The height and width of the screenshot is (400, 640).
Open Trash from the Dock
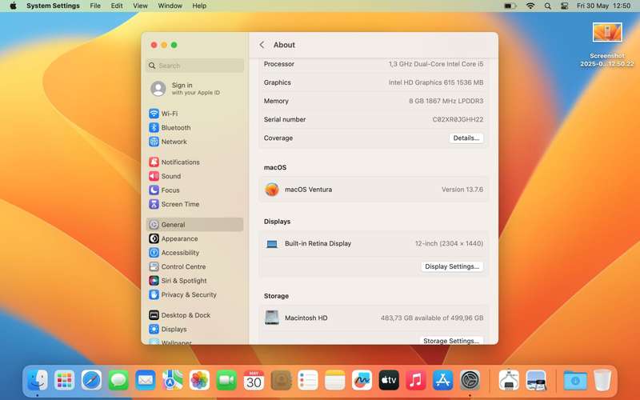tap(602, 381)
